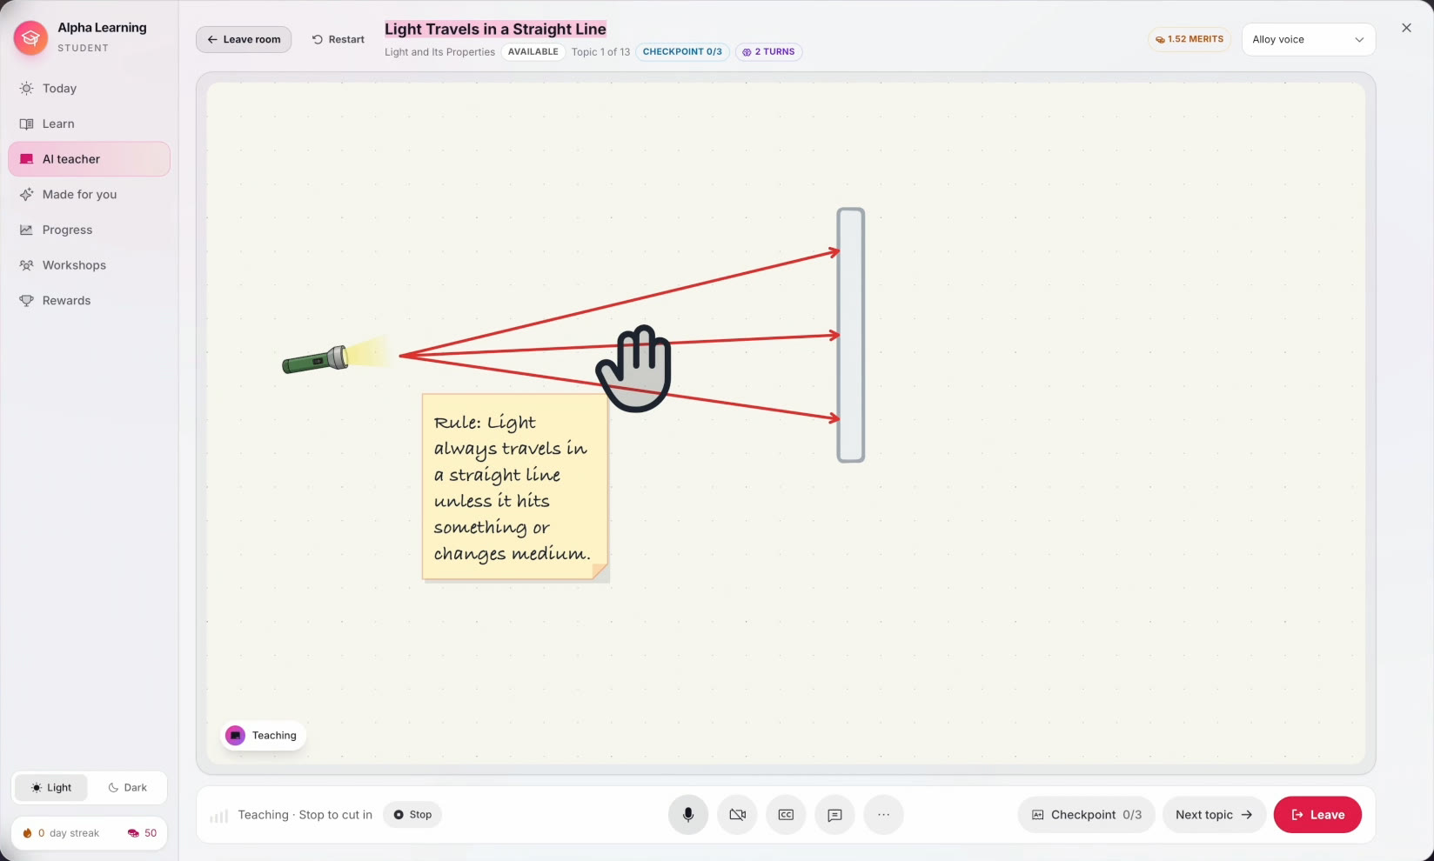
Task: Click the Teaching status chip
Action: pos(262,736)
